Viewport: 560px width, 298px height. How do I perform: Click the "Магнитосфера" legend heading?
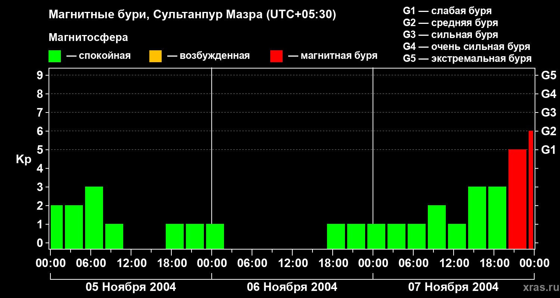point(88,38)
